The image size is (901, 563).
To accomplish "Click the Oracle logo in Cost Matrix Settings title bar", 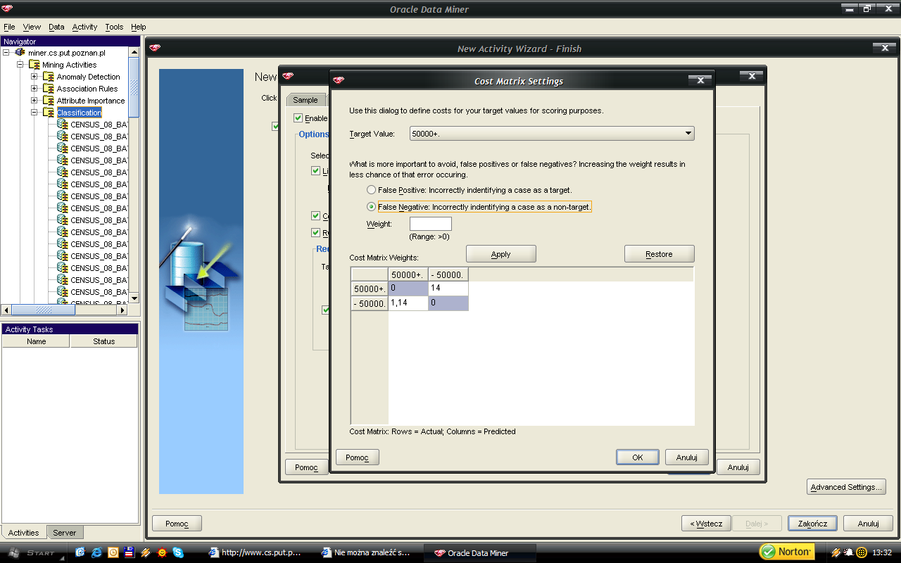I will [339, 80].
